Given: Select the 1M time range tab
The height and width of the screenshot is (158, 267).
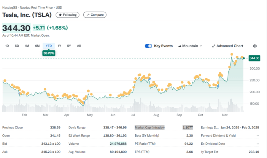Looking at the screenshot, I should tap(27, 46).
